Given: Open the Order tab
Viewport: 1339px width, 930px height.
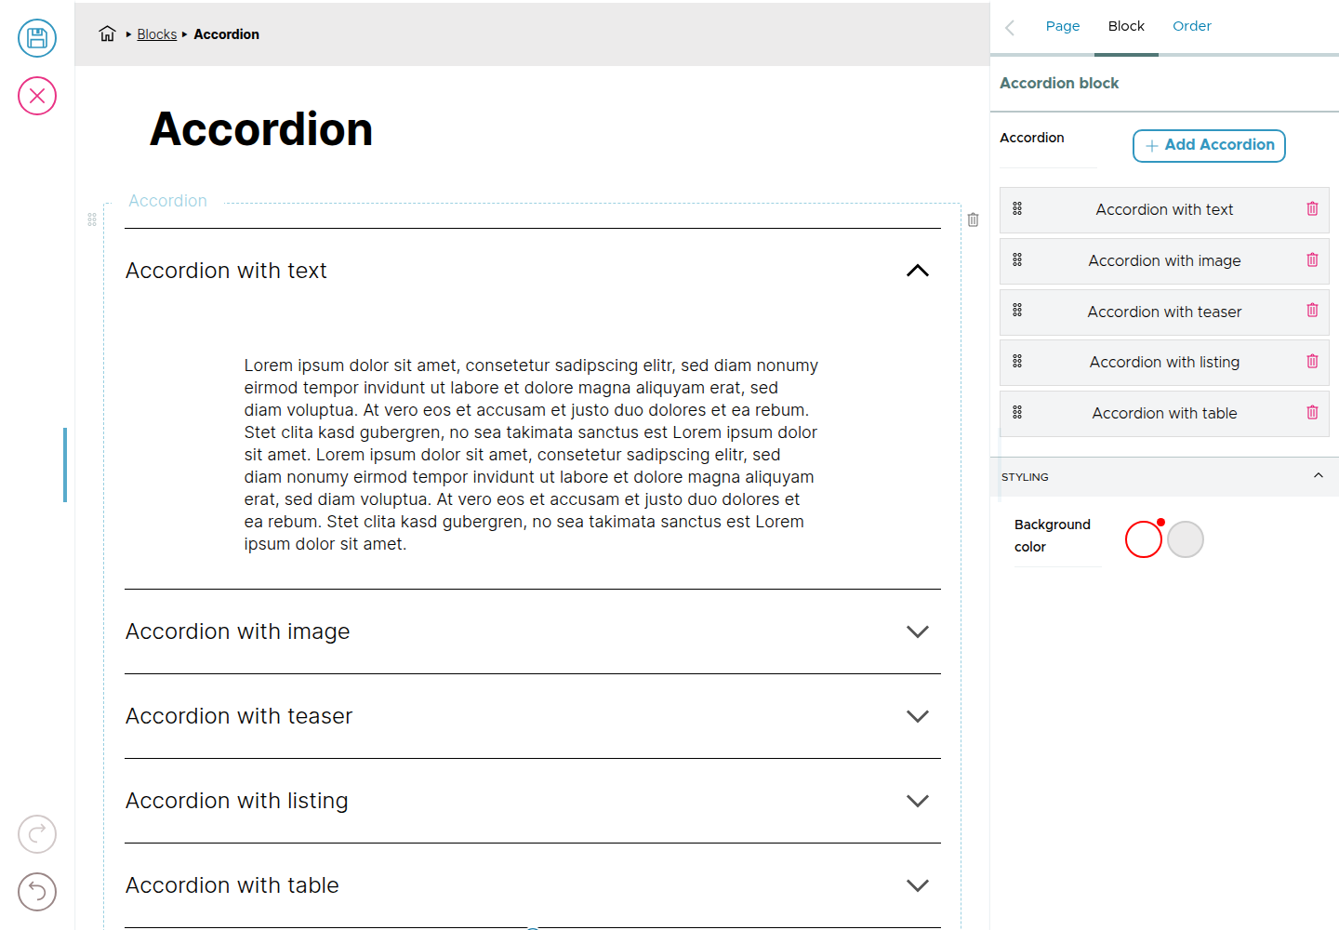Looking at the screenshot, I should 1192,26.
